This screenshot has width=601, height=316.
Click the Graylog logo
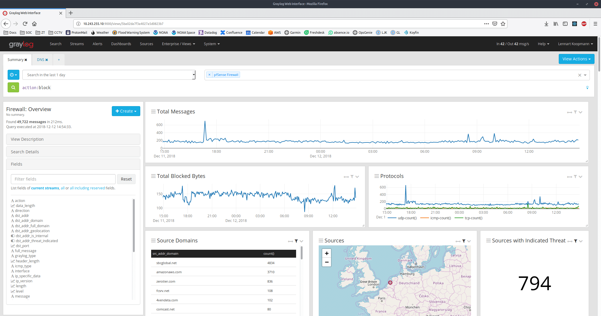click(x=21, y=44)
